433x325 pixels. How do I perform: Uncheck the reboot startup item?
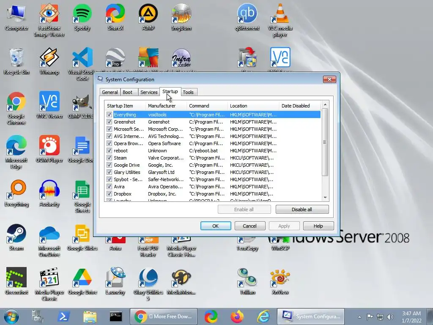110,150
